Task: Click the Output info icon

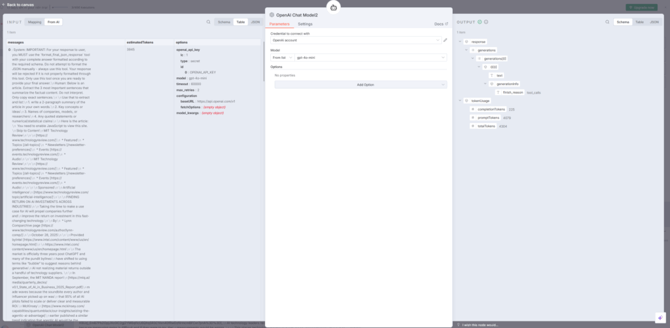Action: click(x=485, y=22)
